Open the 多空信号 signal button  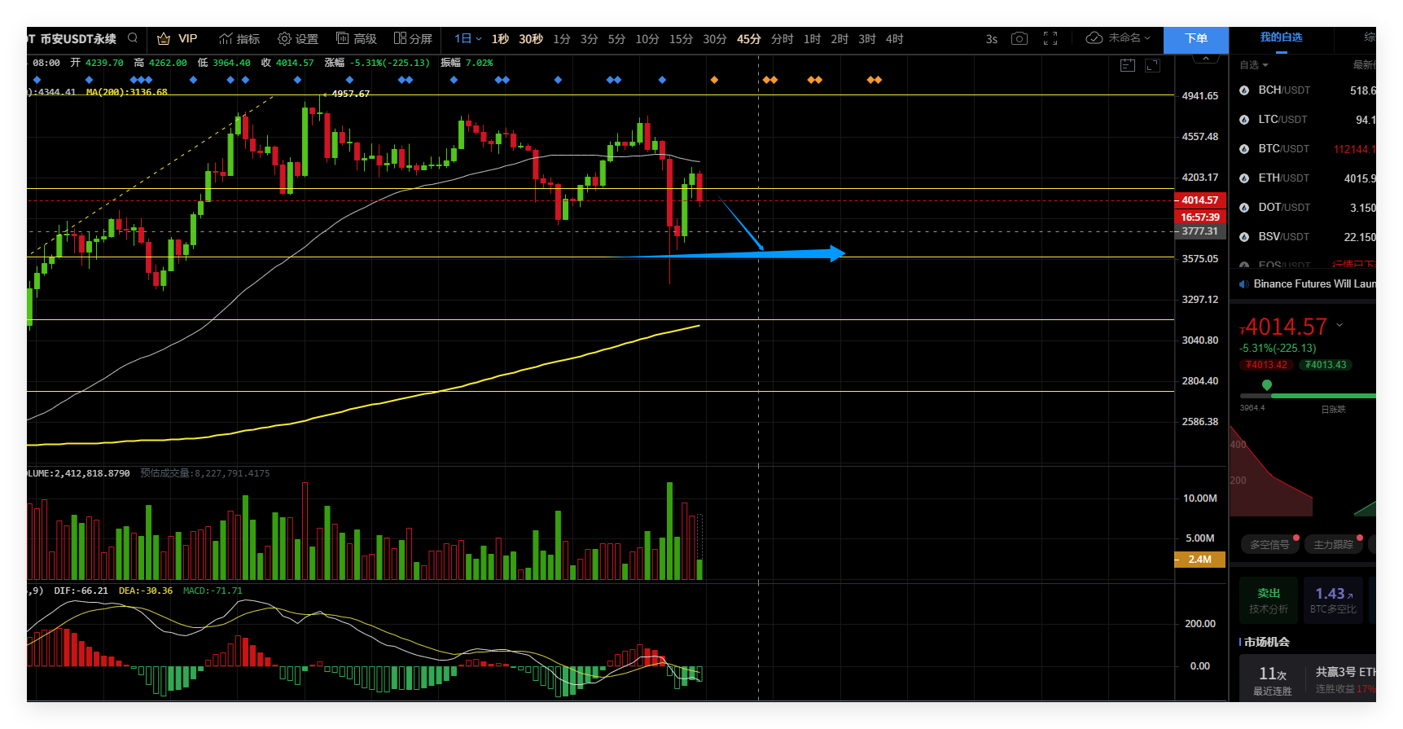point(1269,544)
